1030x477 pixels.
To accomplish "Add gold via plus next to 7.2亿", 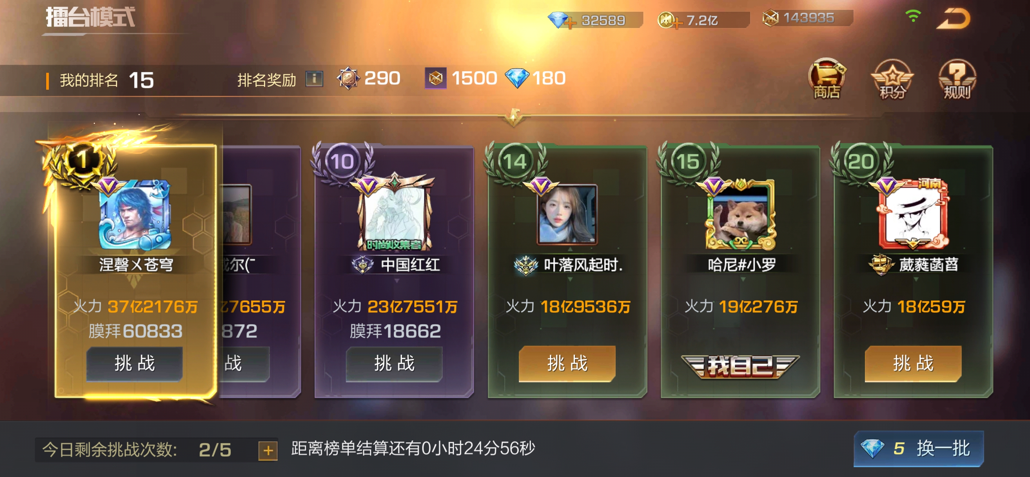I will (x=677, y=23).
